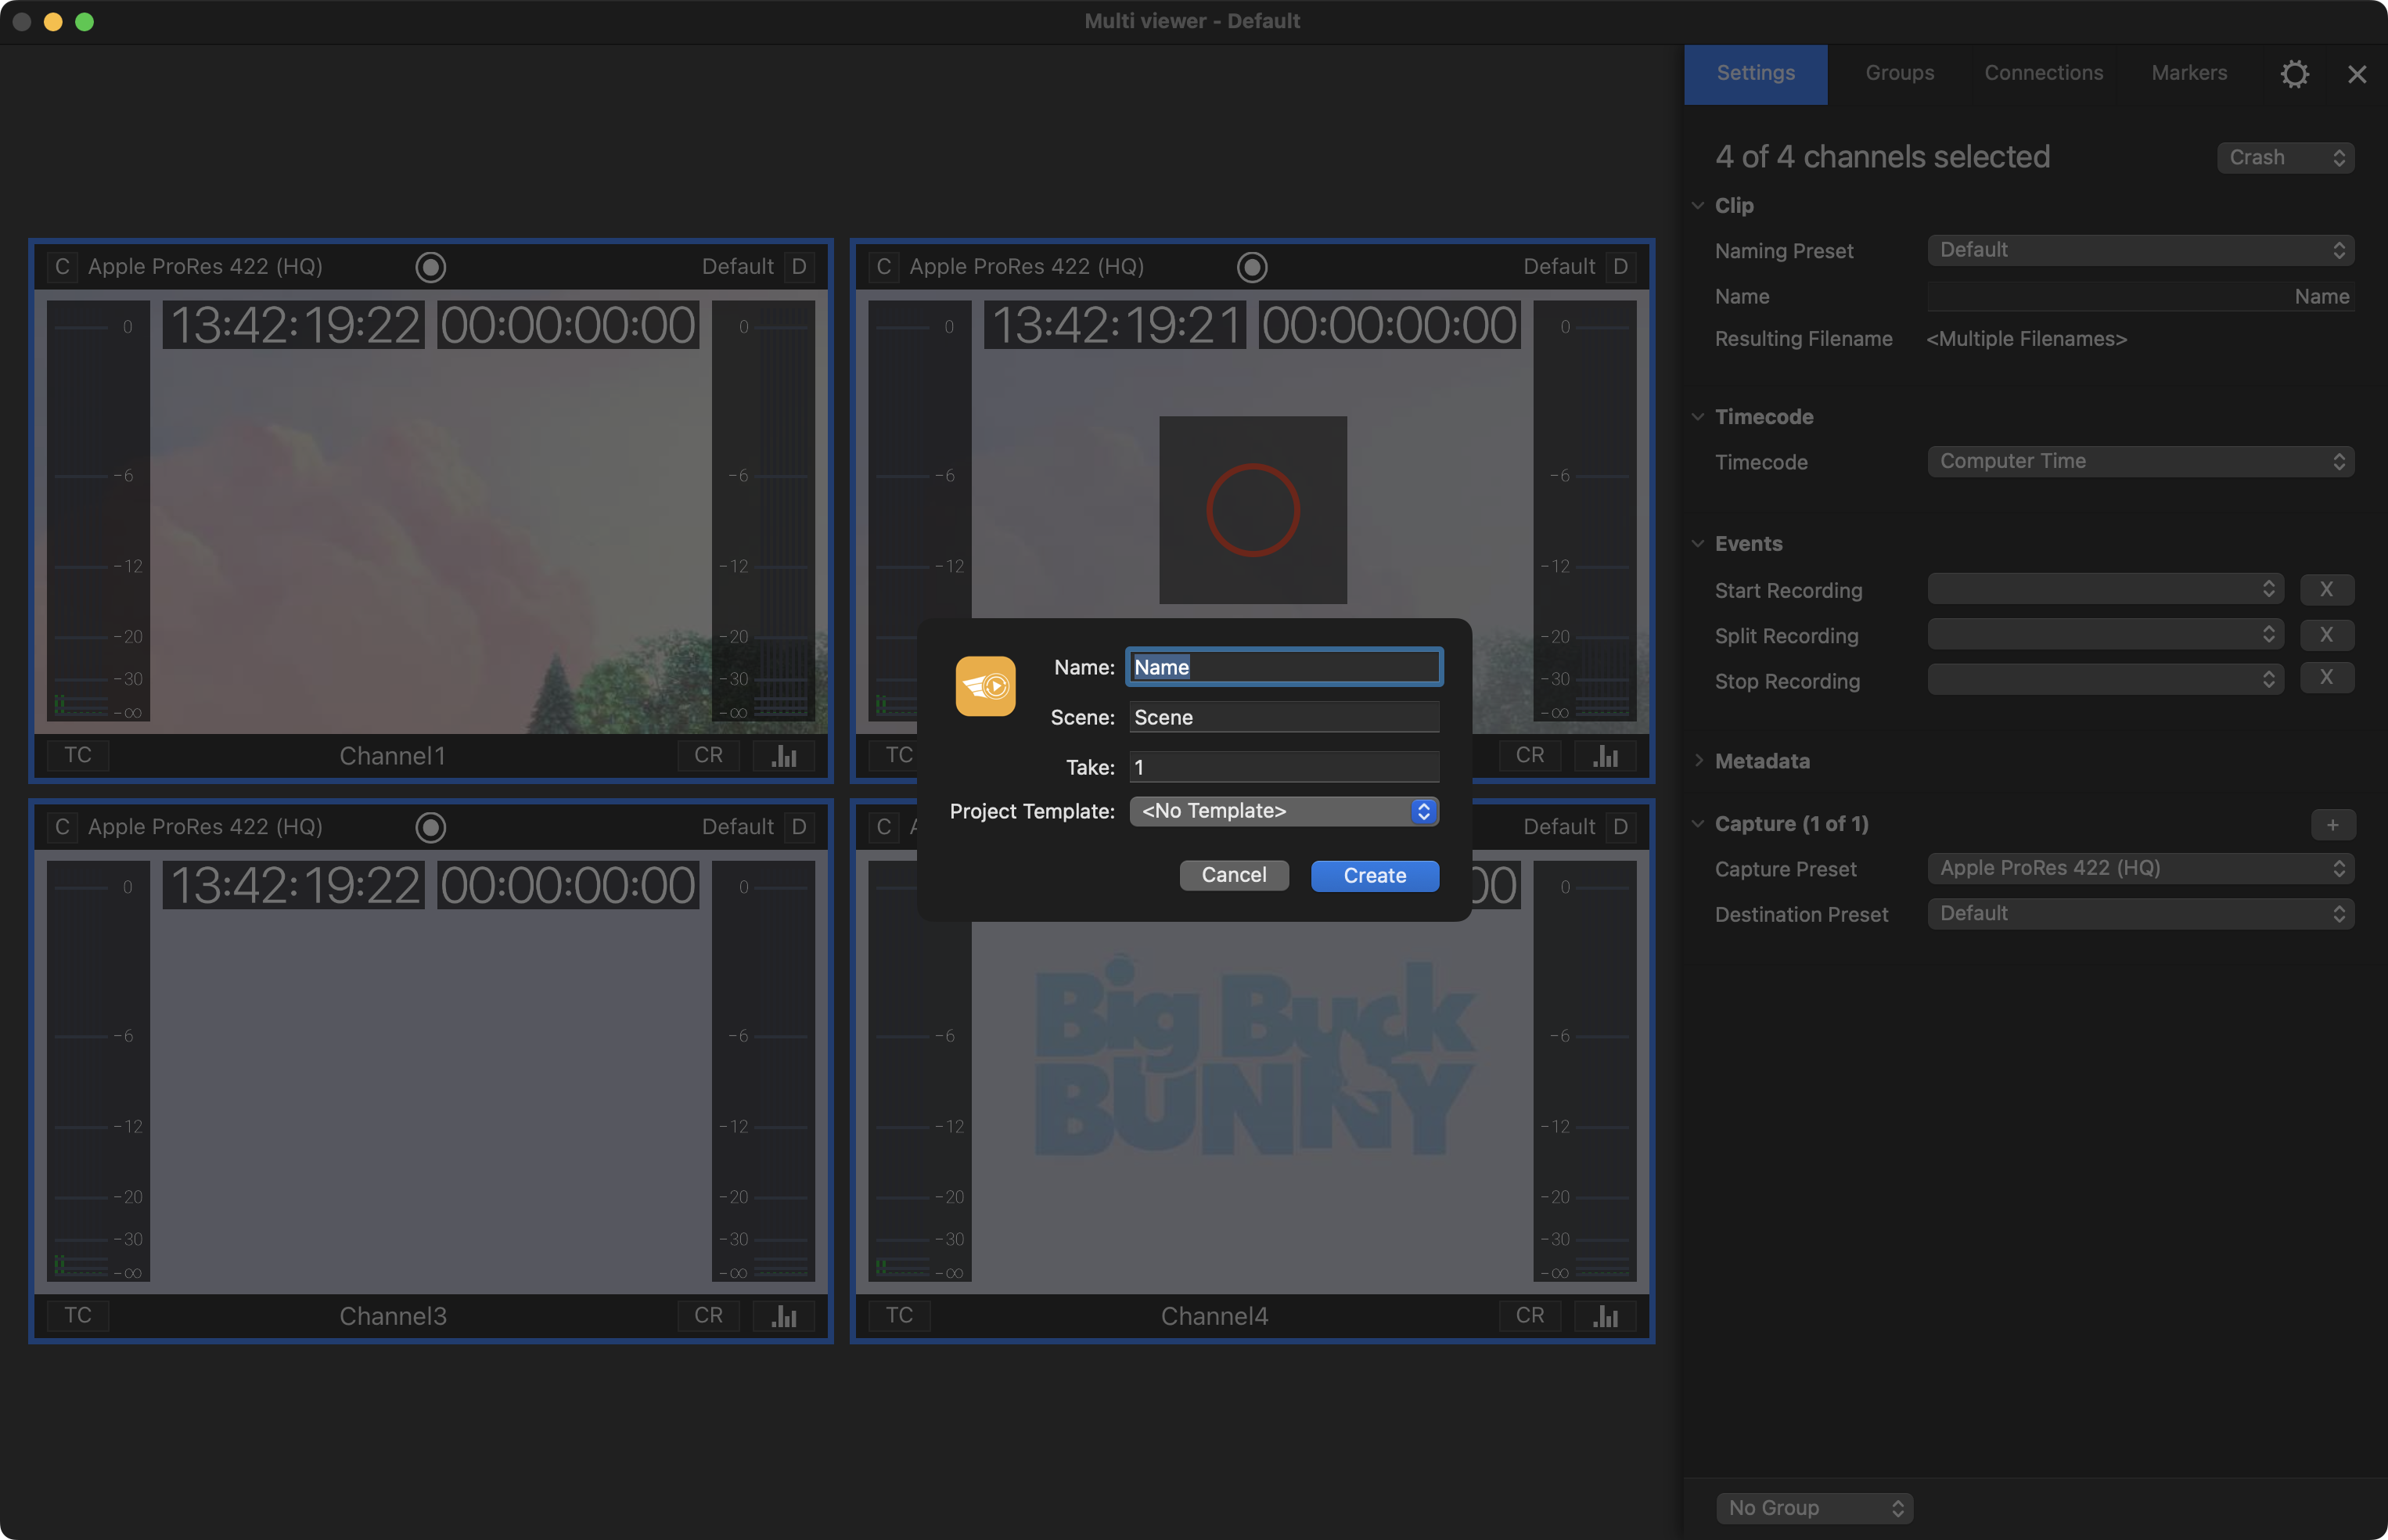Open the Naming Preset dropdown
This screenshot has width=2388, height=1540.
pyautogui.click(x=2141, y=250)
